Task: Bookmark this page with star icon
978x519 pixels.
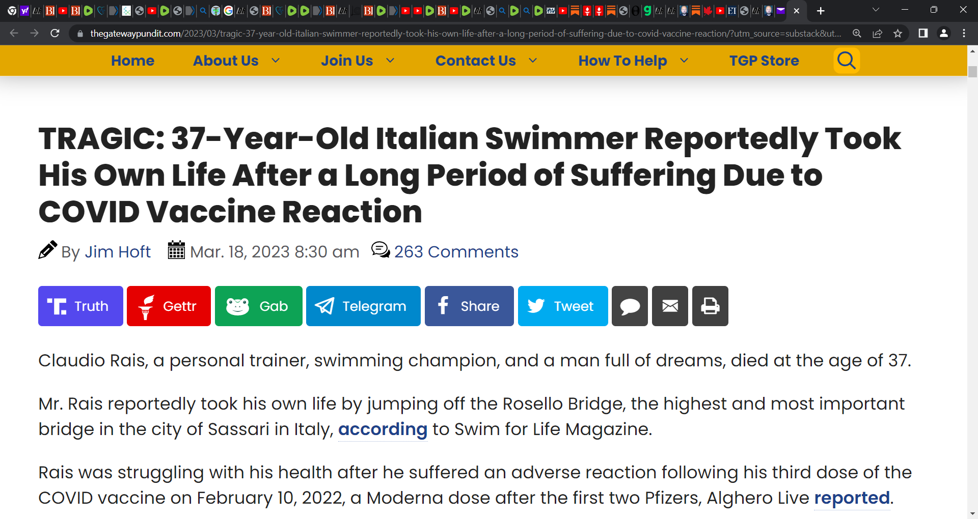Action: [898, 34]
